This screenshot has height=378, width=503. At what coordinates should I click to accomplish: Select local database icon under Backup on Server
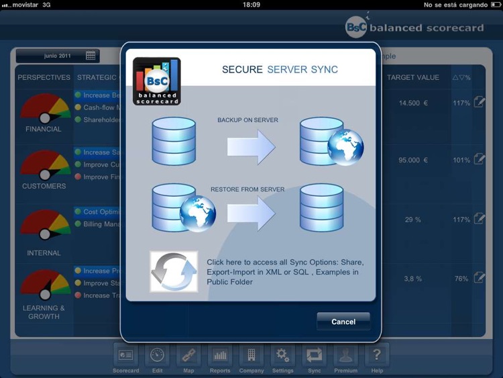tap(174, 141)
